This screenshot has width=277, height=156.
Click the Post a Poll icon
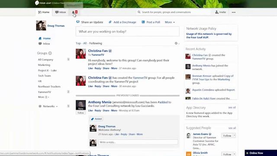[143, 22]
